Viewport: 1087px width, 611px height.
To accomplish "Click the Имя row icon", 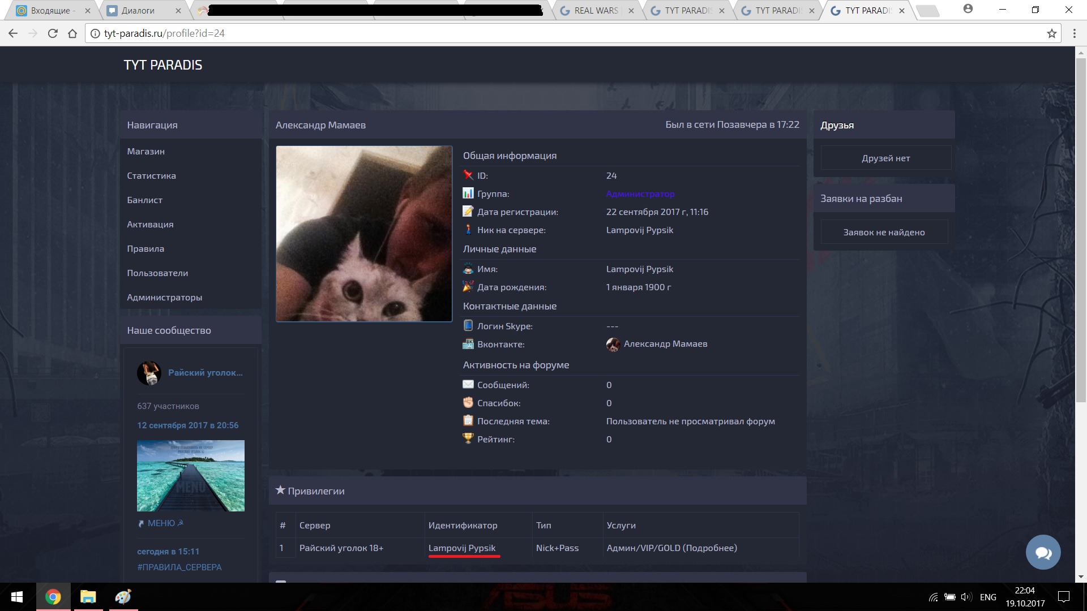I will point(468,269).
